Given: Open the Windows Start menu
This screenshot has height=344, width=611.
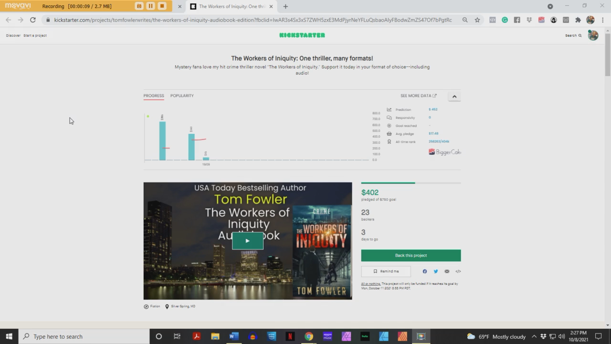Looking at the screenshot, I should [x=9, y=336].
